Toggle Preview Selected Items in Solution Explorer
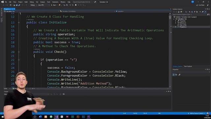 [x=205, y=12]
